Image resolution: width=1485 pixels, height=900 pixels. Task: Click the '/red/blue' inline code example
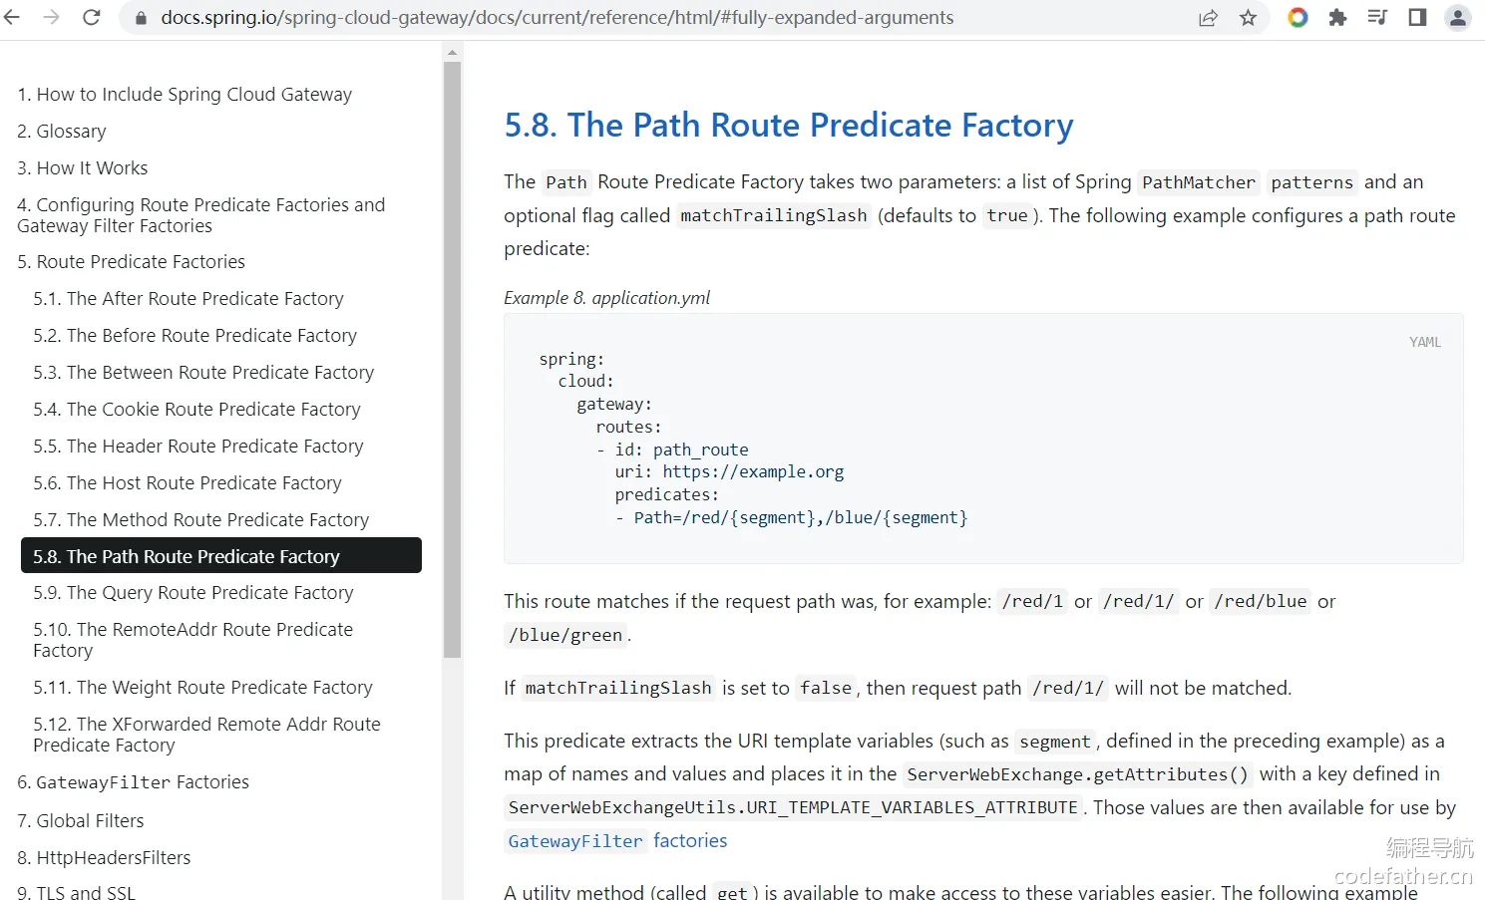point(1261,601)
